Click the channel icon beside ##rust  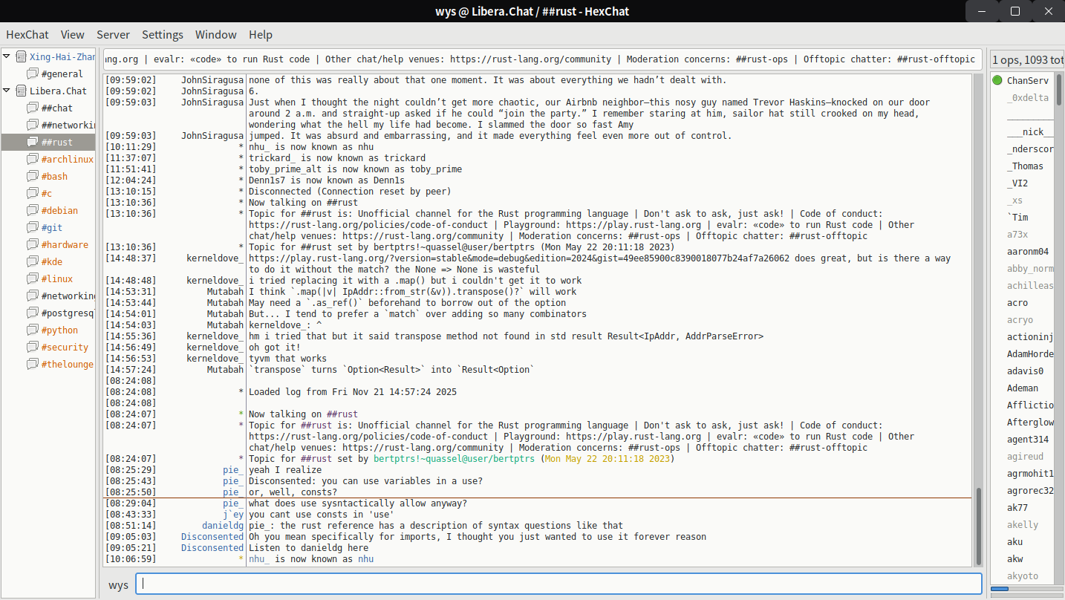coord(33,142)
